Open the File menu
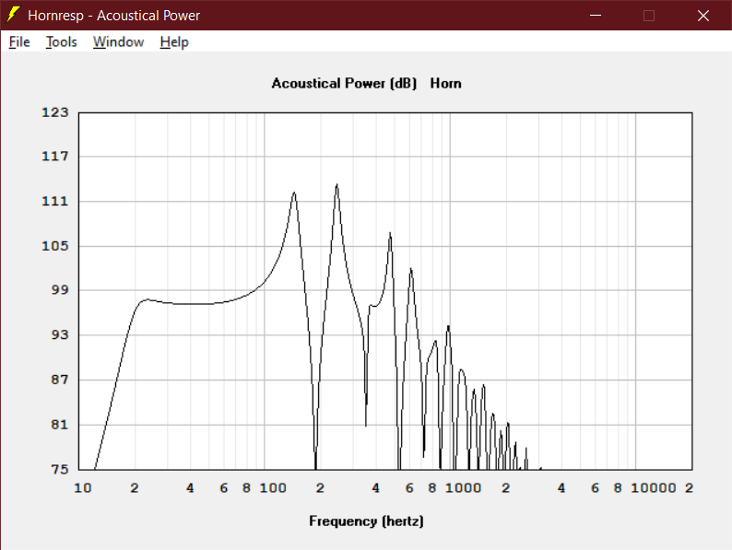Viewport: 732px width, 550px height. [19, 42]
